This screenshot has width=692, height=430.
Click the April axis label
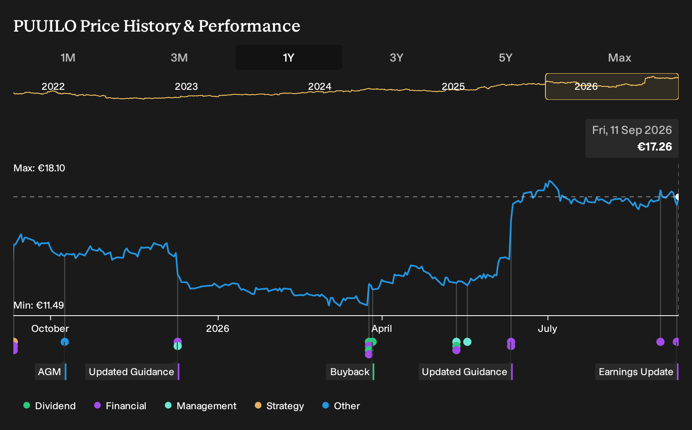tap(382, 329)
